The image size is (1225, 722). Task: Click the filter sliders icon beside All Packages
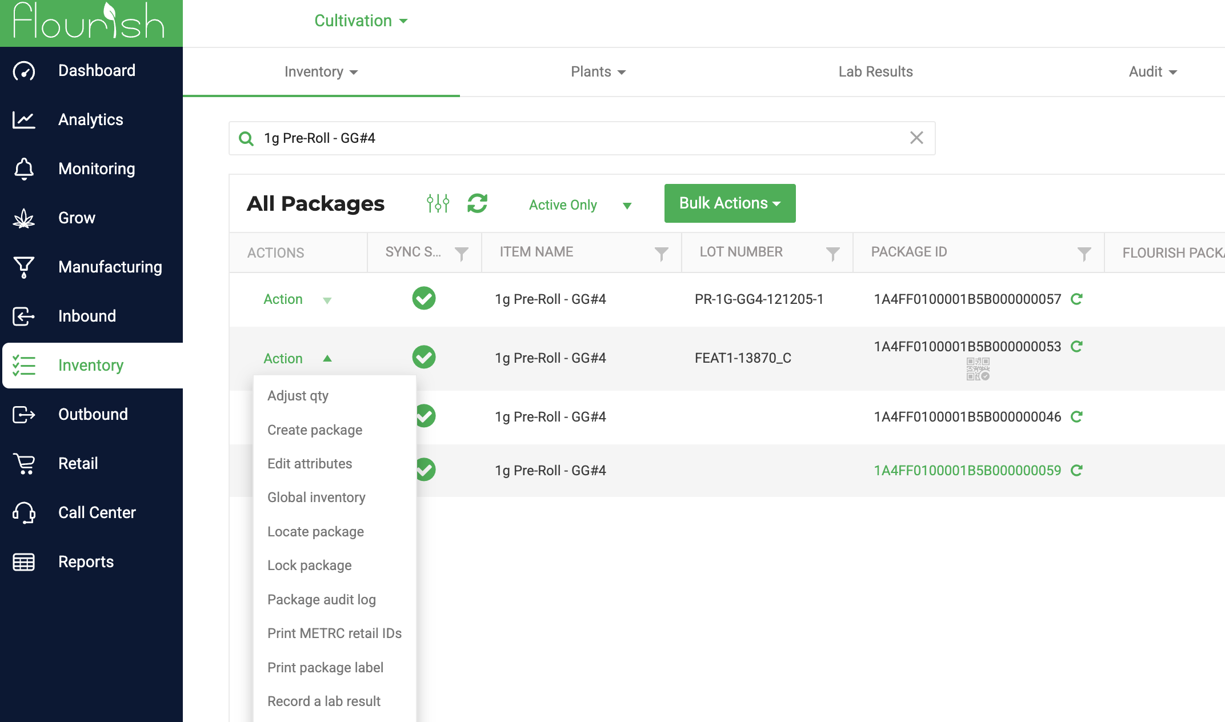click(x=438, y=203)
